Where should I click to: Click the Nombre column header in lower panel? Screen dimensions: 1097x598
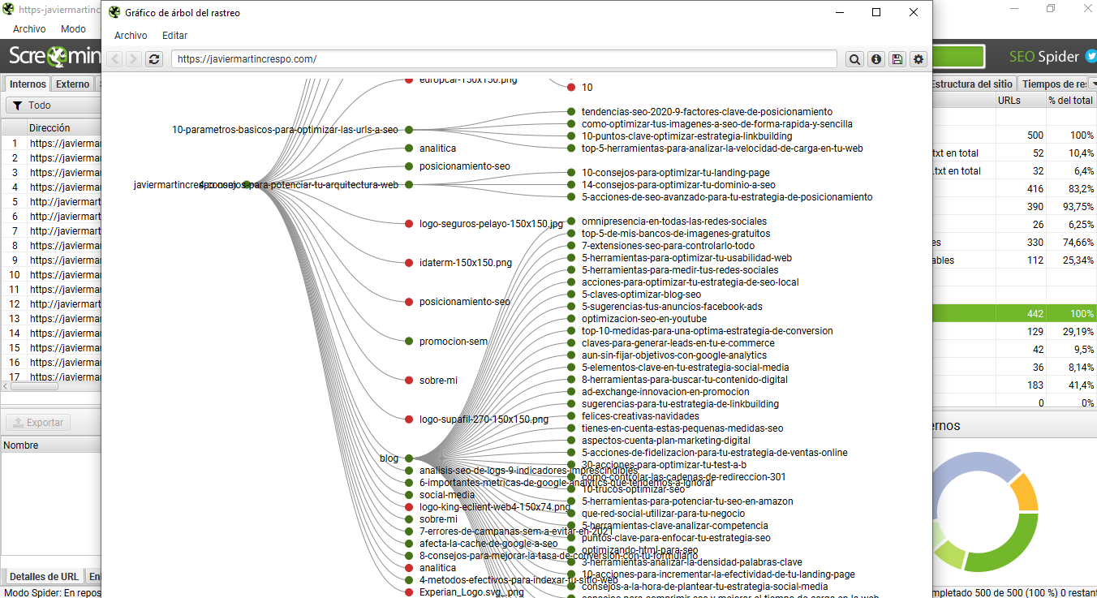pos(21,445)
